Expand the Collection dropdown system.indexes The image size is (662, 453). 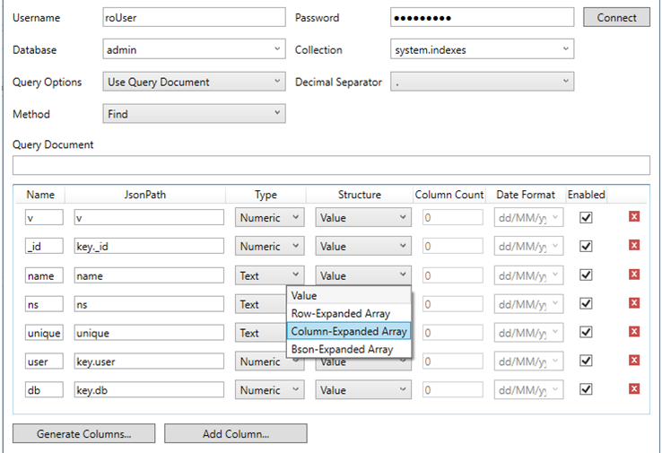(482, 50)
